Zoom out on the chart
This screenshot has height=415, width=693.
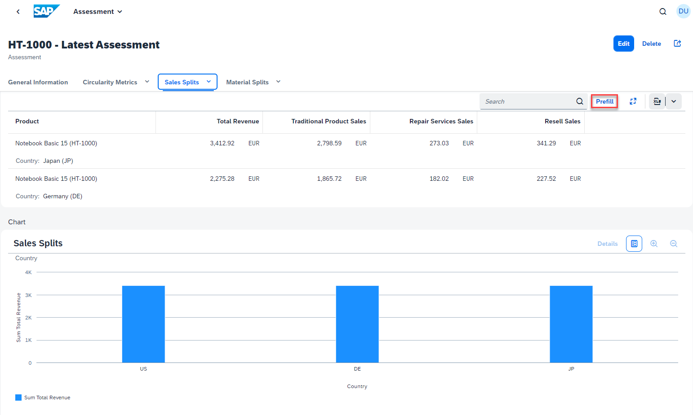pyautogui.click(x=673, y=244)
